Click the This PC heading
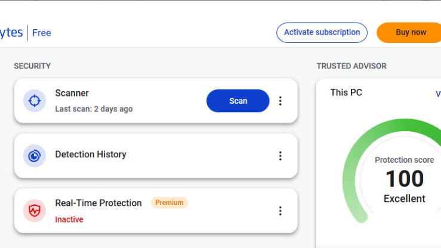 (346, 92)
